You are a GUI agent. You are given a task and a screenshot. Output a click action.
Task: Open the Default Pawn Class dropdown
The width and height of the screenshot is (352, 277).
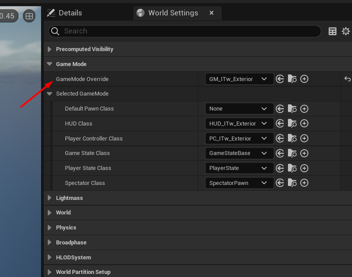pyautogui.click(x=239, y=109)
